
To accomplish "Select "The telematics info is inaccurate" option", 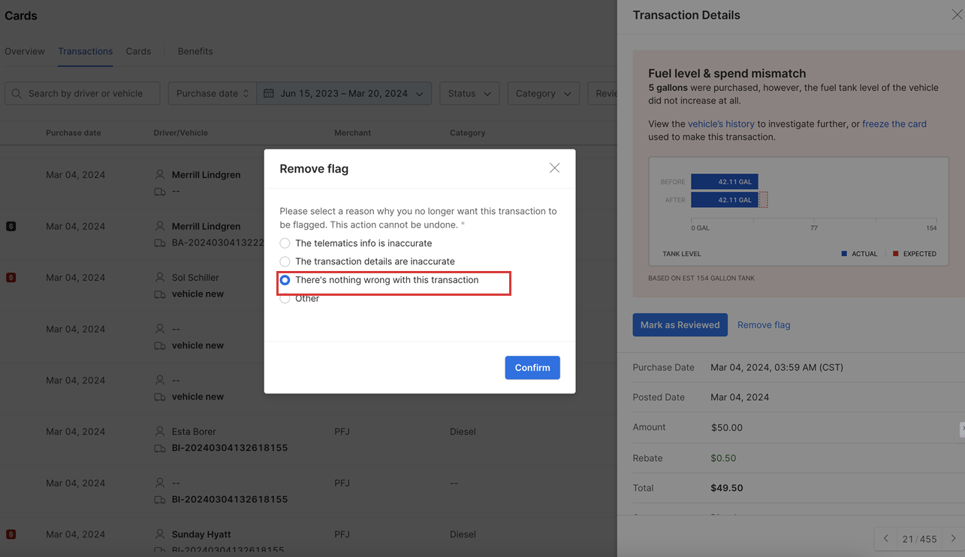I will (x=285, y=243).
